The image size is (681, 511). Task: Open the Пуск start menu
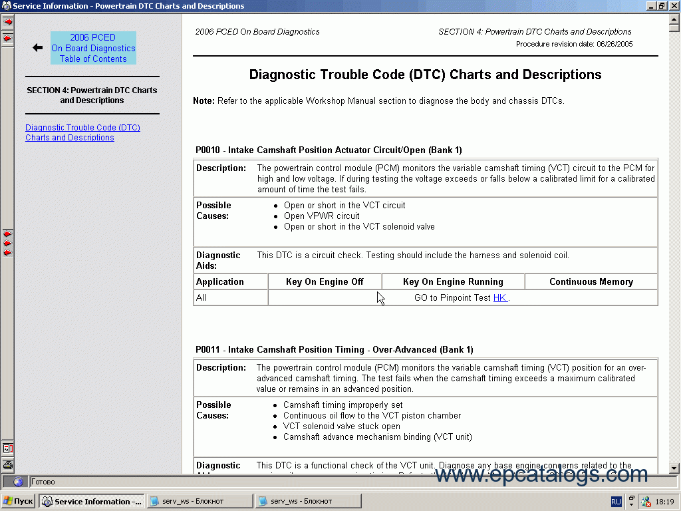coord(18,501)
